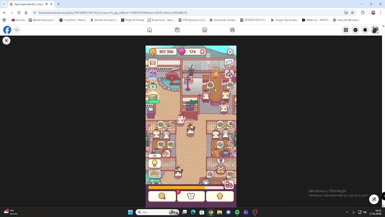This screenshot has width=385, height=217.
Task: Open a new browser tab
Action: pos(58,4)
